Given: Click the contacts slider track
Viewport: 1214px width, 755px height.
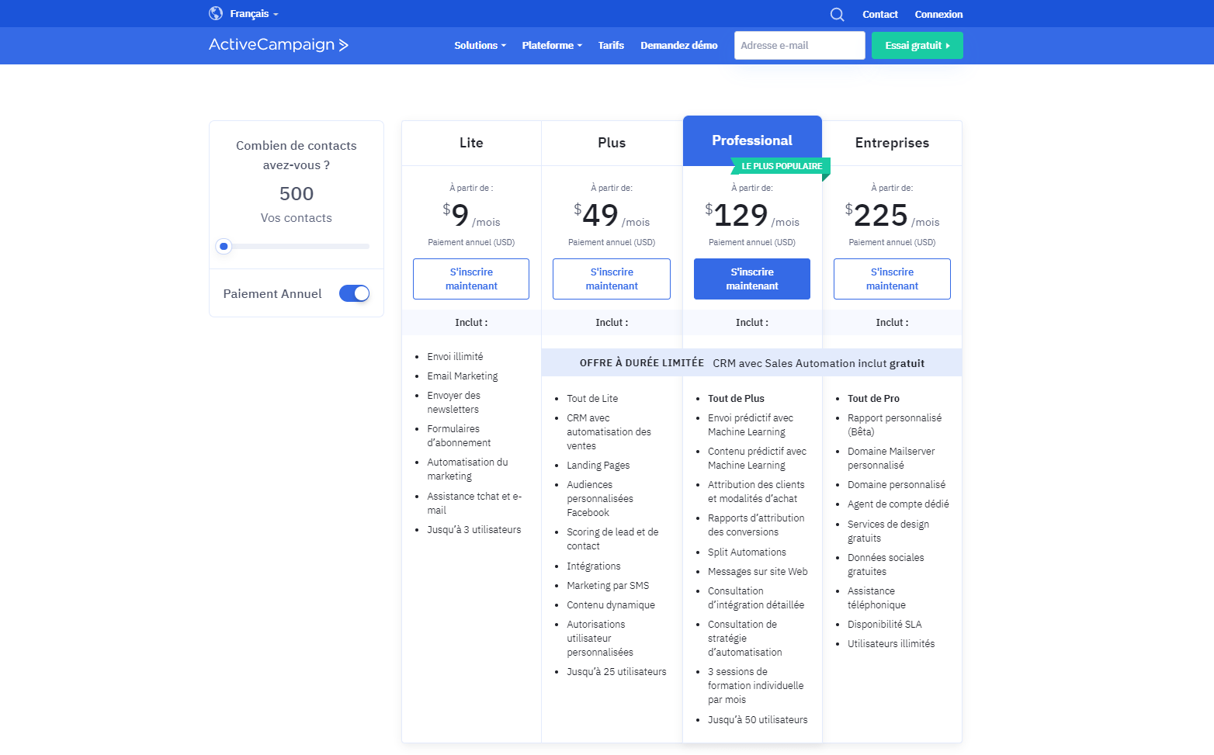Looking at the screenshot, I should (x=297, y=247).
